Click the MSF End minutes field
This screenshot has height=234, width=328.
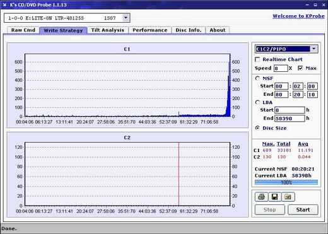coord(281,95)
